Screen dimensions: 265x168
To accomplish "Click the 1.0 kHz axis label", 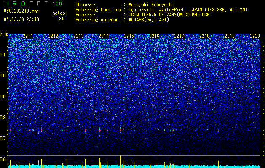I will (3, 76).
